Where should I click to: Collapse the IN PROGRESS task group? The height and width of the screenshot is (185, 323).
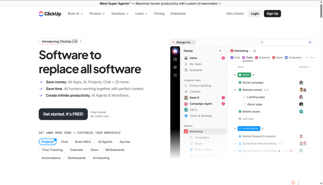pyautogui.click(x=235, y=129)
